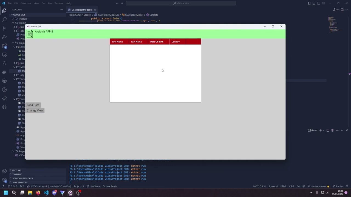Click the Country column header
The height and width of the screenshot is (197, 351).
click(x=178, y=42)
